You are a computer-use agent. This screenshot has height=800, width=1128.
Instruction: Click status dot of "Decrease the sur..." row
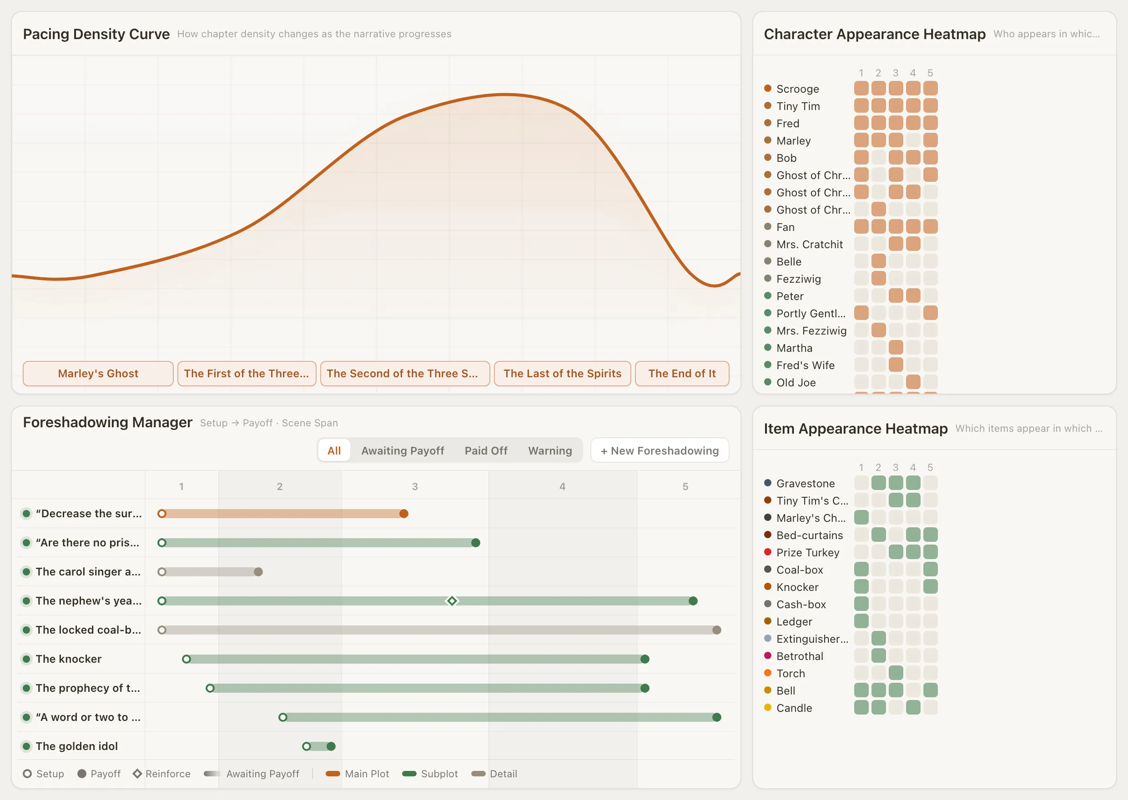click(27, 514)
